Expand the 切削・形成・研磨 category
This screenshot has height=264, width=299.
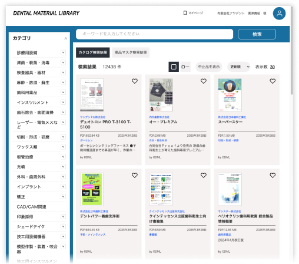pyautogui.click(x=63, y=137)
